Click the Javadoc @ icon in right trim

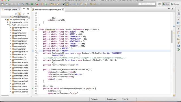point(178,36)
